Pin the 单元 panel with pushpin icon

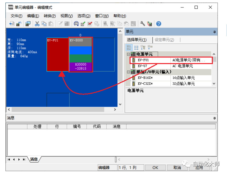pyautogui.click(x=214, y=32)
